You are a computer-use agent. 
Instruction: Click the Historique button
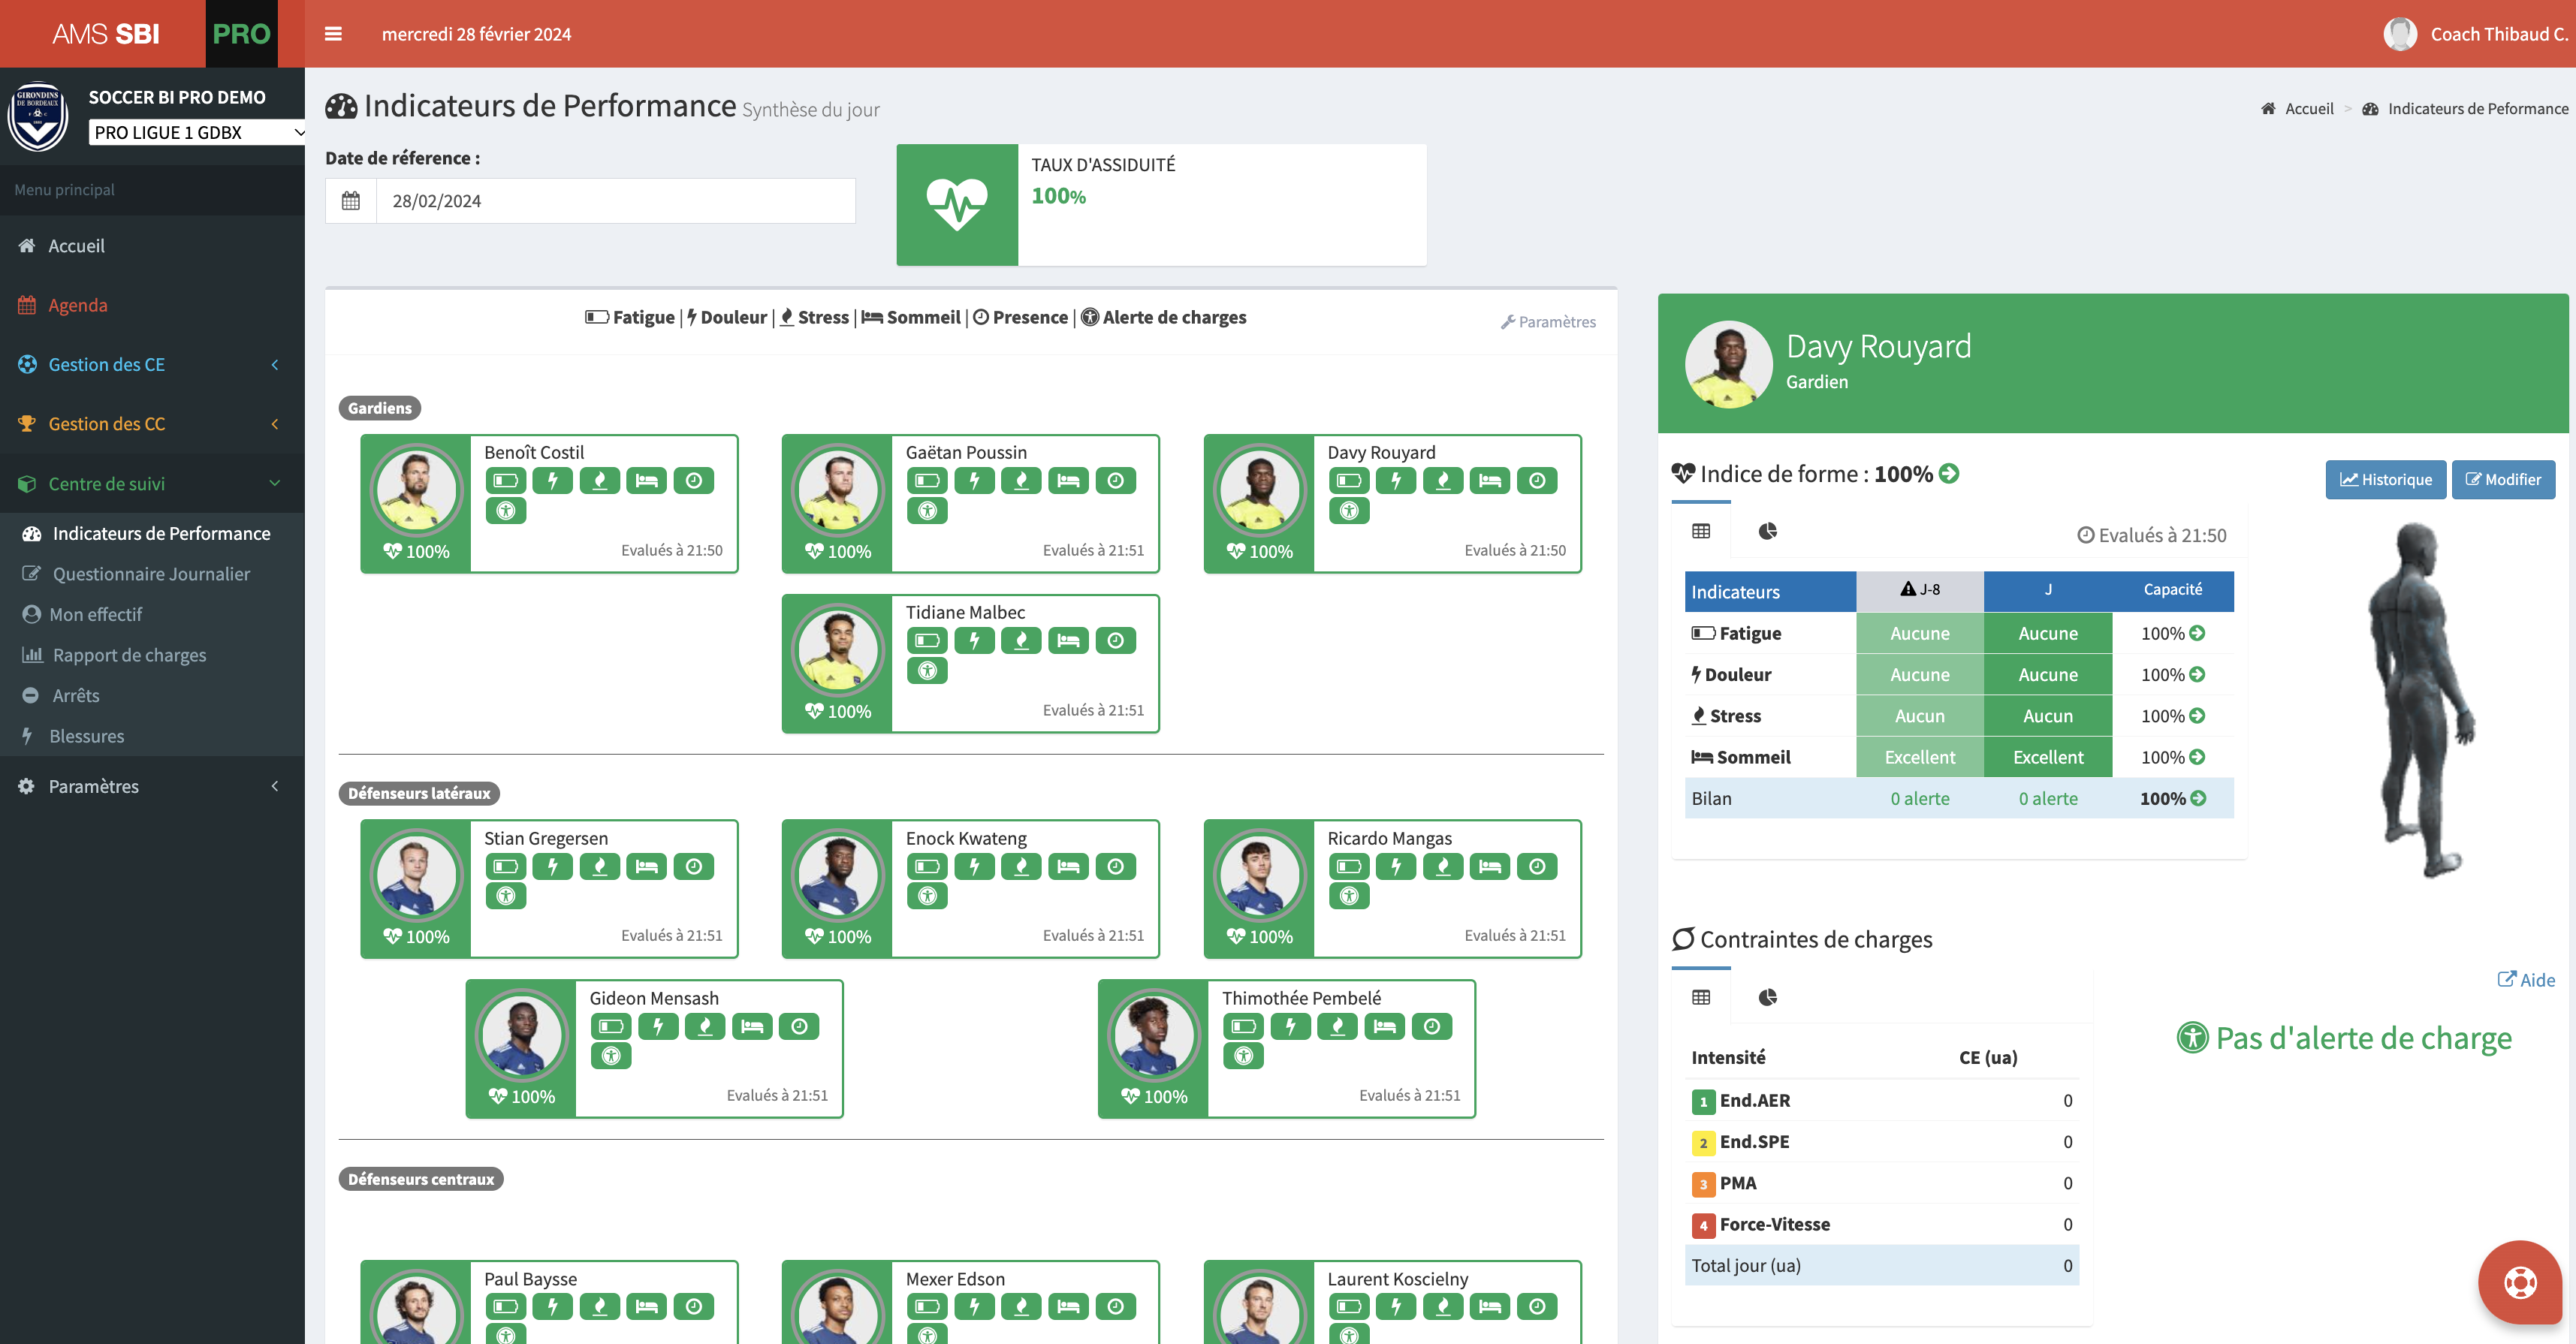click(x=2385, y=480)
